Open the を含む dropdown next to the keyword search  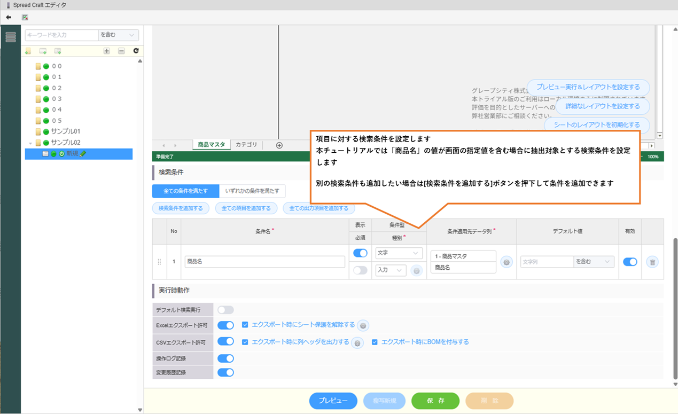coord(118,35)
